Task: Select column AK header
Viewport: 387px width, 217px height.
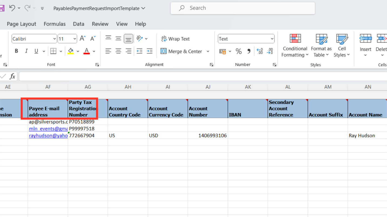Action: pos(248,87)
